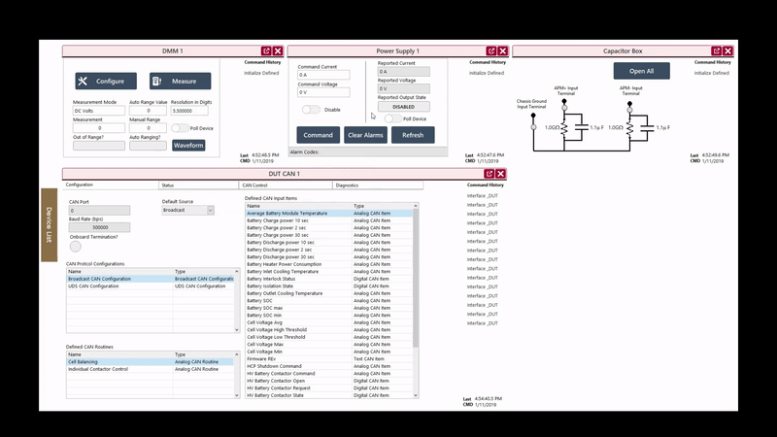Click the Reported Output State DISABLED field
The image size is (777, 437).
[x=404, y=107]
